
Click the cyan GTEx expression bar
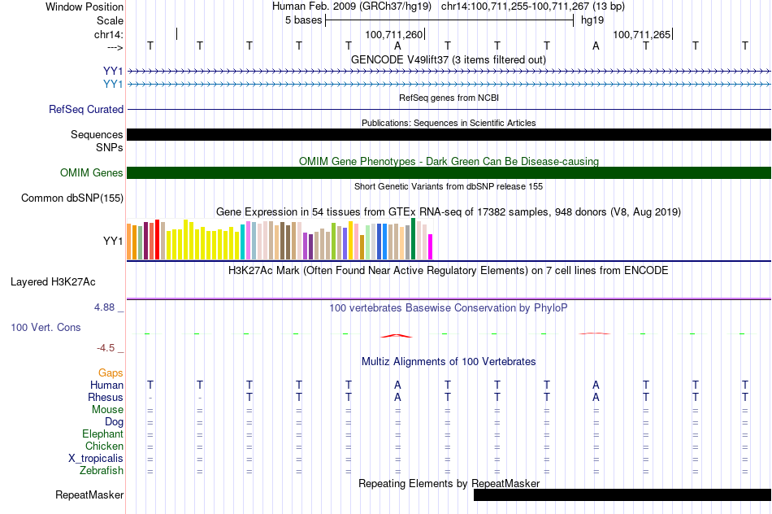[x=242, y=242]
